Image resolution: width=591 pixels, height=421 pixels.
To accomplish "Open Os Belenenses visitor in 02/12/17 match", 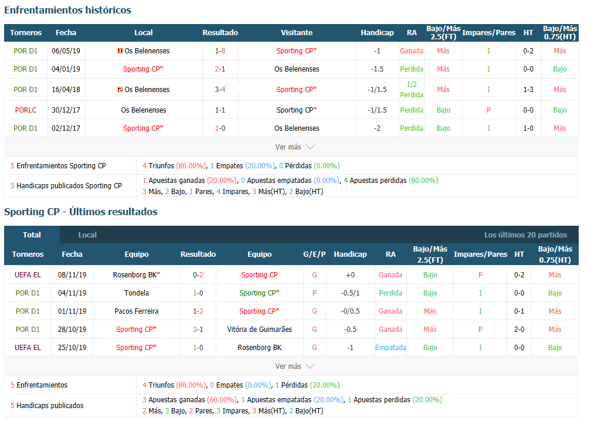I will (297, 128).
